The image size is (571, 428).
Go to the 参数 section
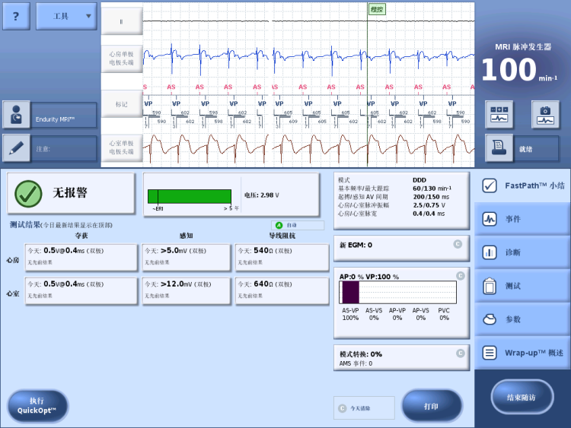522,319
